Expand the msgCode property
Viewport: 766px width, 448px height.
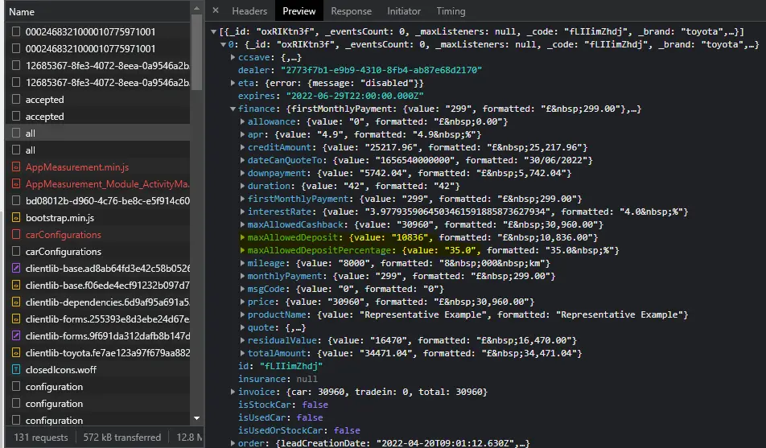click(242, 289)
